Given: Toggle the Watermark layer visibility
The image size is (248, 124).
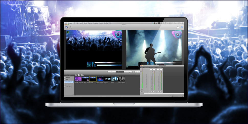Looking at the screenshot, I should tap(65, 77).
